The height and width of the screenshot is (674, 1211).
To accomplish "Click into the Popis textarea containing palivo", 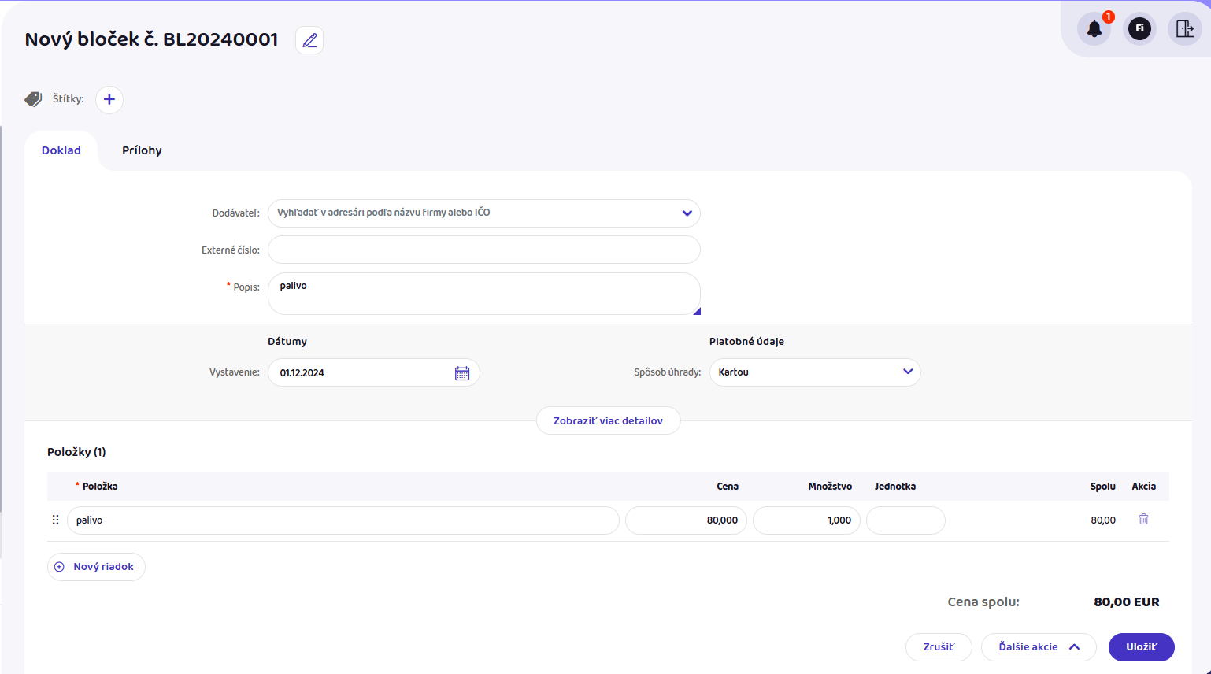I will tap(484, 294).
